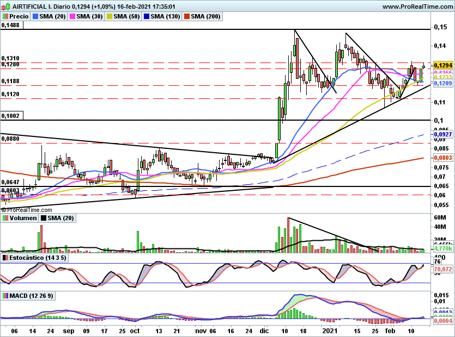Open the www.ProRealTime.com link
The height and width of the screenshot is (337, 455).
coord(417,7)
